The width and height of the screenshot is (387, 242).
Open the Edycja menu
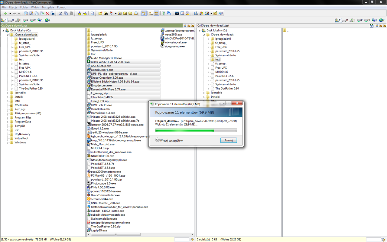(13, 7)
